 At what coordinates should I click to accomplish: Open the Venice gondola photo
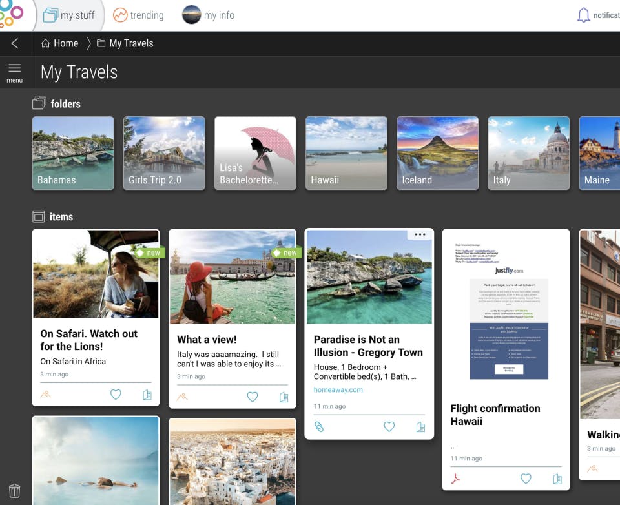(232, 277)
